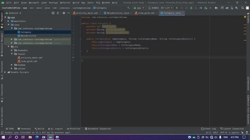Select item_grid.xml in the layout folder
The height and width of the screenshot is (140, 250).
pos(29,61)
